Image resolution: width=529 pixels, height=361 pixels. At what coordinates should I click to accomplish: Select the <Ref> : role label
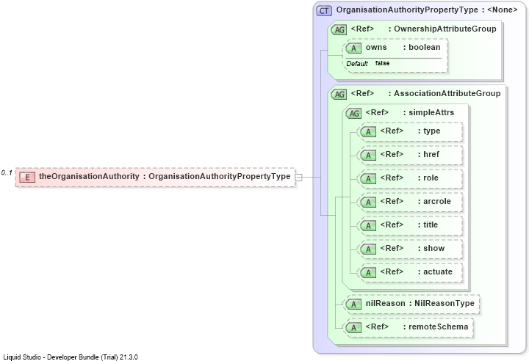click(x=409, y=178)
